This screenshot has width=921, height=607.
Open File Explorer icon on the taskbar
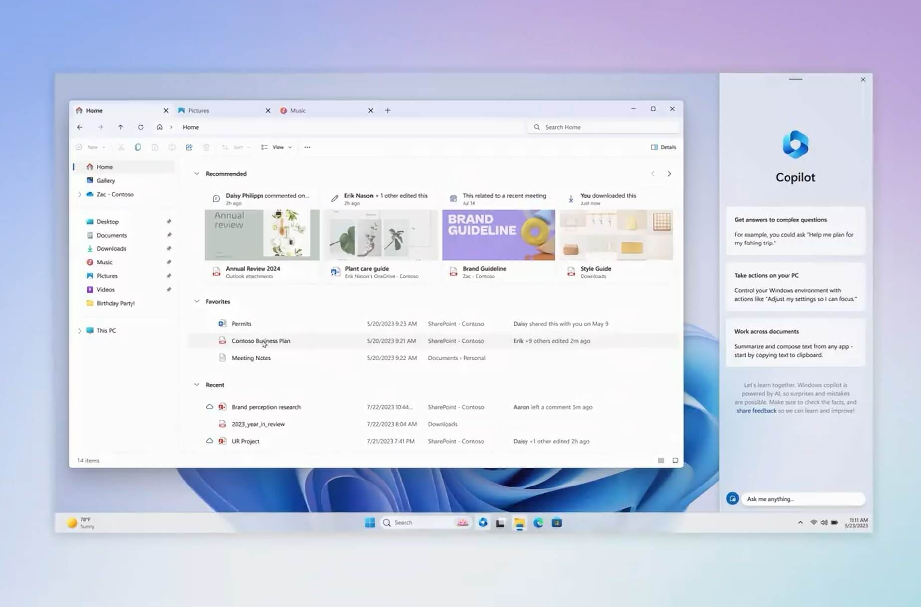tap(520, 522)
